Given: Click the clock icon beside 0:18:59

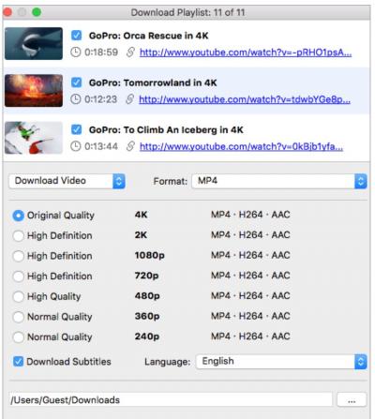Looking at the screenshot, I should [76, 52].
